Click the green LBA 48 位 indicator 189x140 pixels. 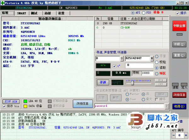pos(25,101)
